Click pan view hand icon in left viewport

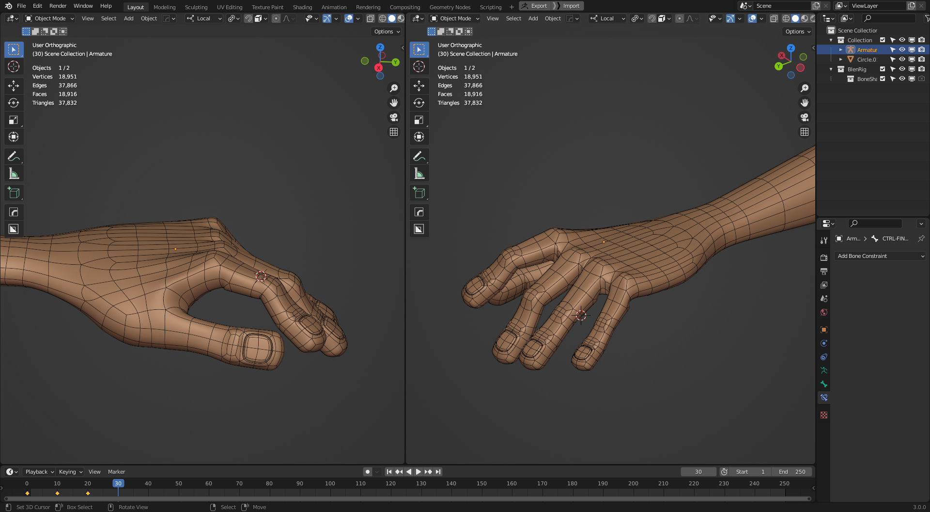tap(394, 103)
